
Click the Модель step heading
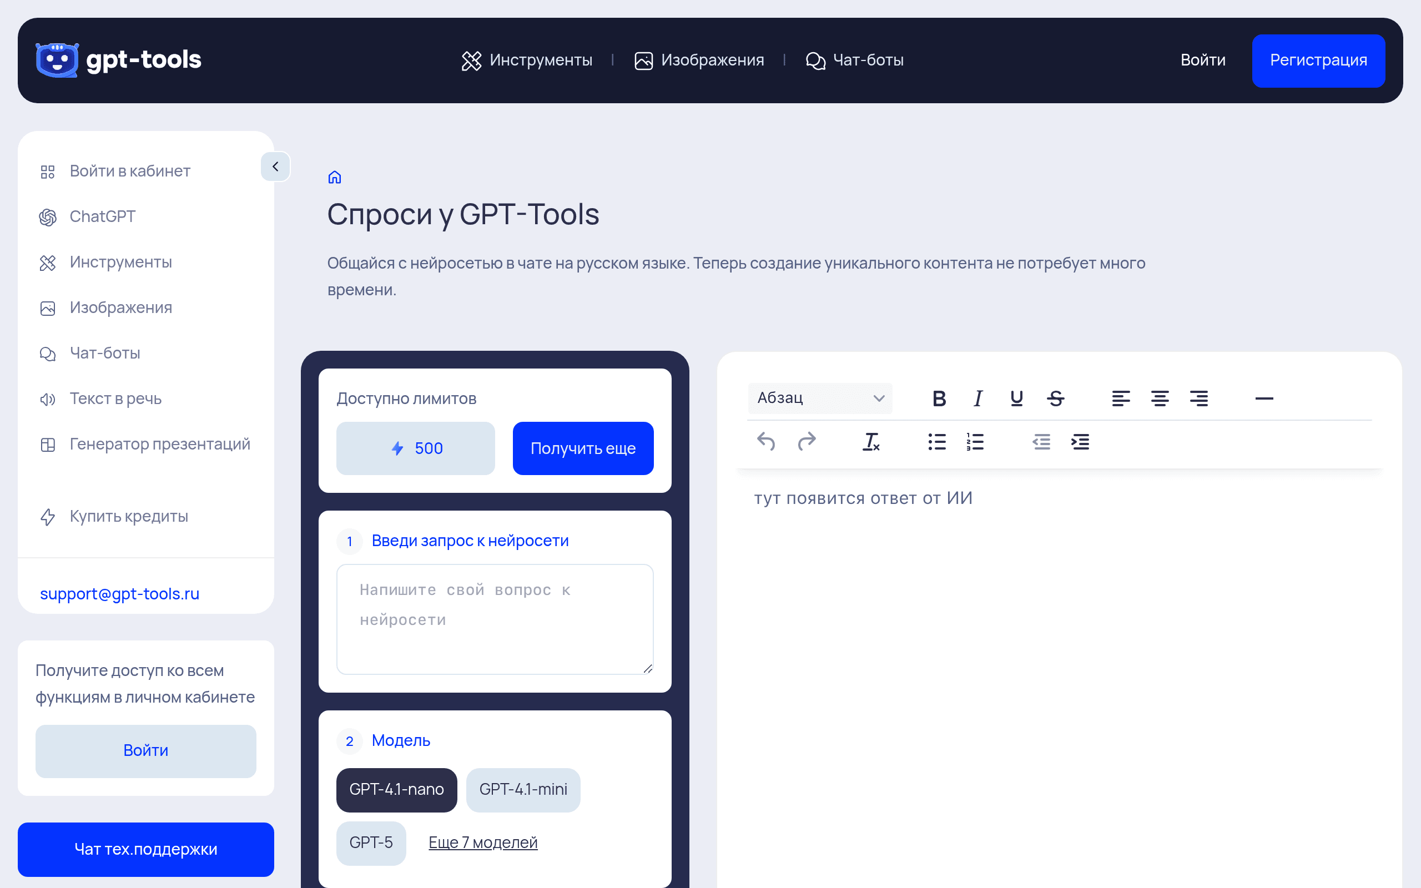point(401,740)
